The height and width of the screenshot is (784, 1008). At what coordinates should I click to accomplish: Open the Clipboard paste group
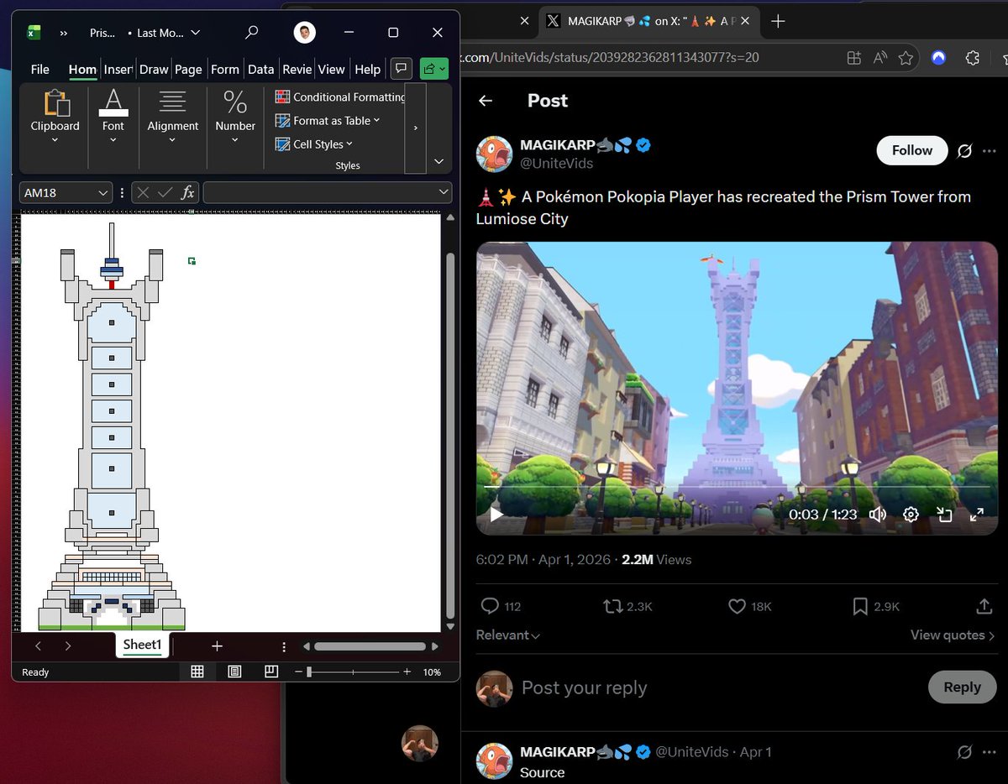(55, 118)
